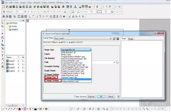Image resolution: width=171 pixels, height=112 pixels.
Task: Select the Arrow drawing tool
Action: click(x=2, y=59)
